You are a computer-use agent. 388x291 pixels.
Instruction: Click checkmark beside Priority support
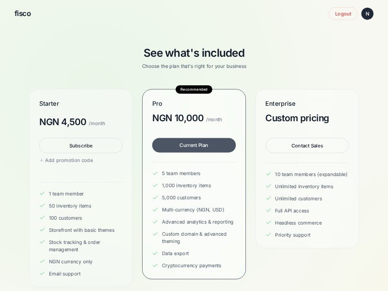tap(268, 235)
